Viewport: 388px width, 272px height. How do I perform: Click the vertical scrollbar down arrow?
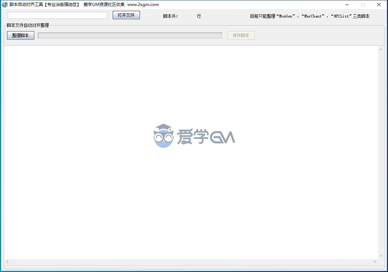(381, 256)
